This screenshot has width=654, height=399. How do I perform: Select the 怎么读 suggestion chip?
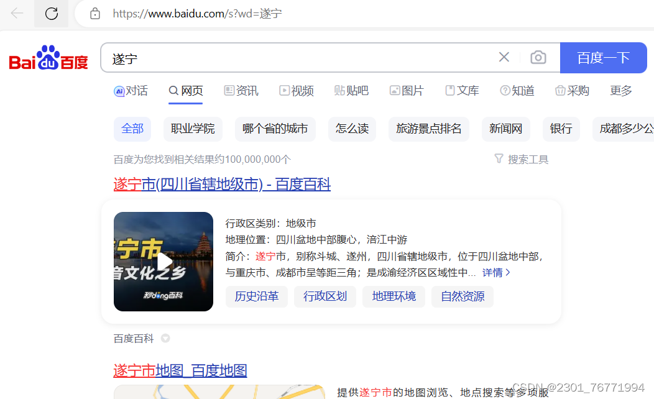(352, 129)
